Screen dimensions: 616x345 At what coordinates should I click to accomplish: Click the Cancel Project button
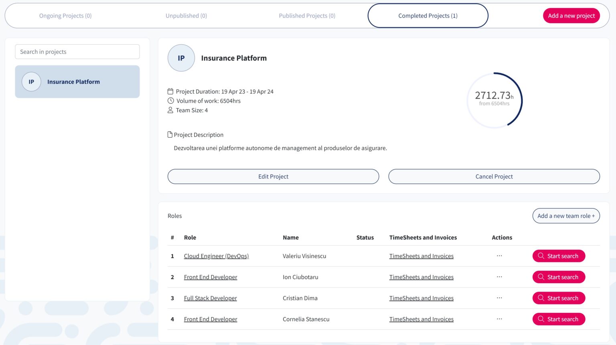(494, 177)
